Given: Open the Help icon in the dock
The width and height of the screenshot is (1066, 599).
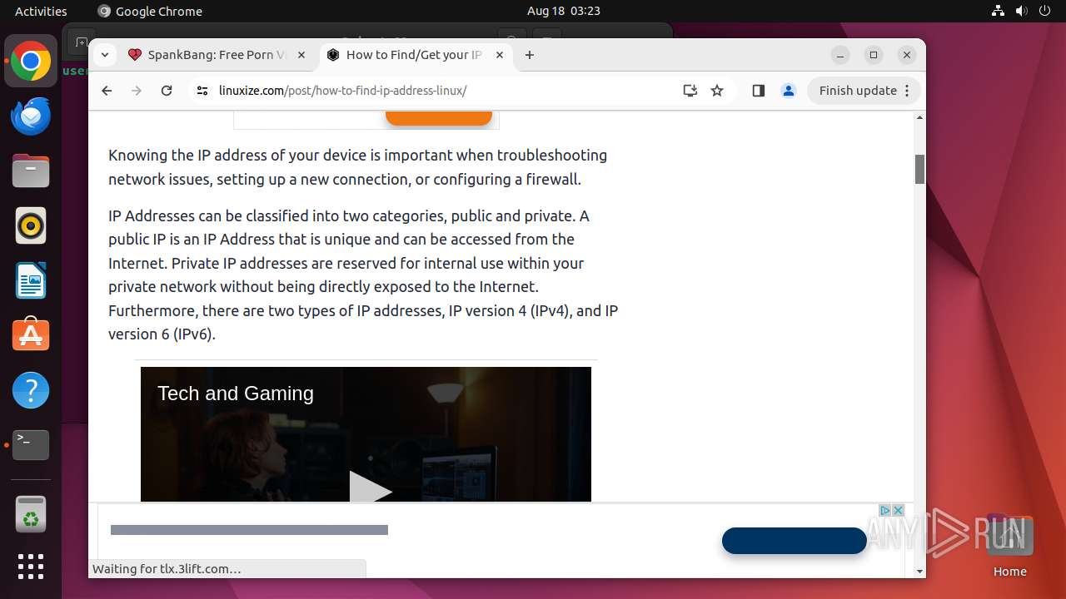Looking at the screenshot, I should [31, 390].
